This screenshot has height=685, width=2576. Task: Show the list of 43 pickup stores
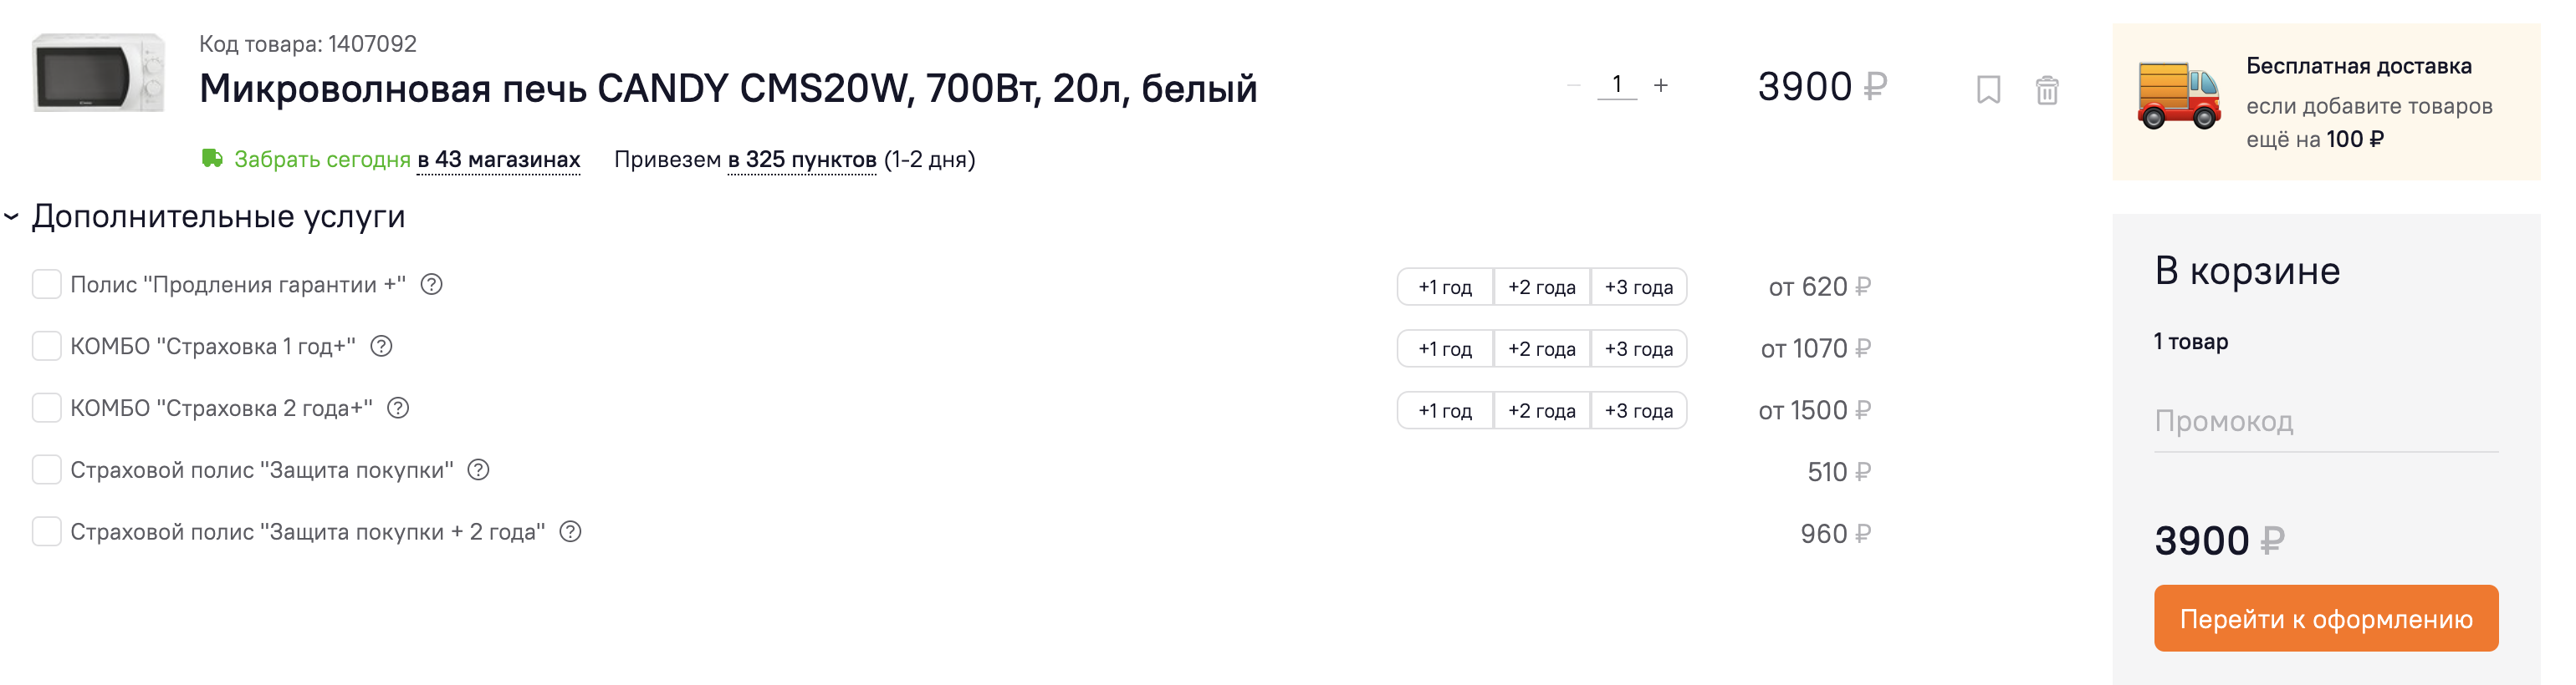pos(498,160)
